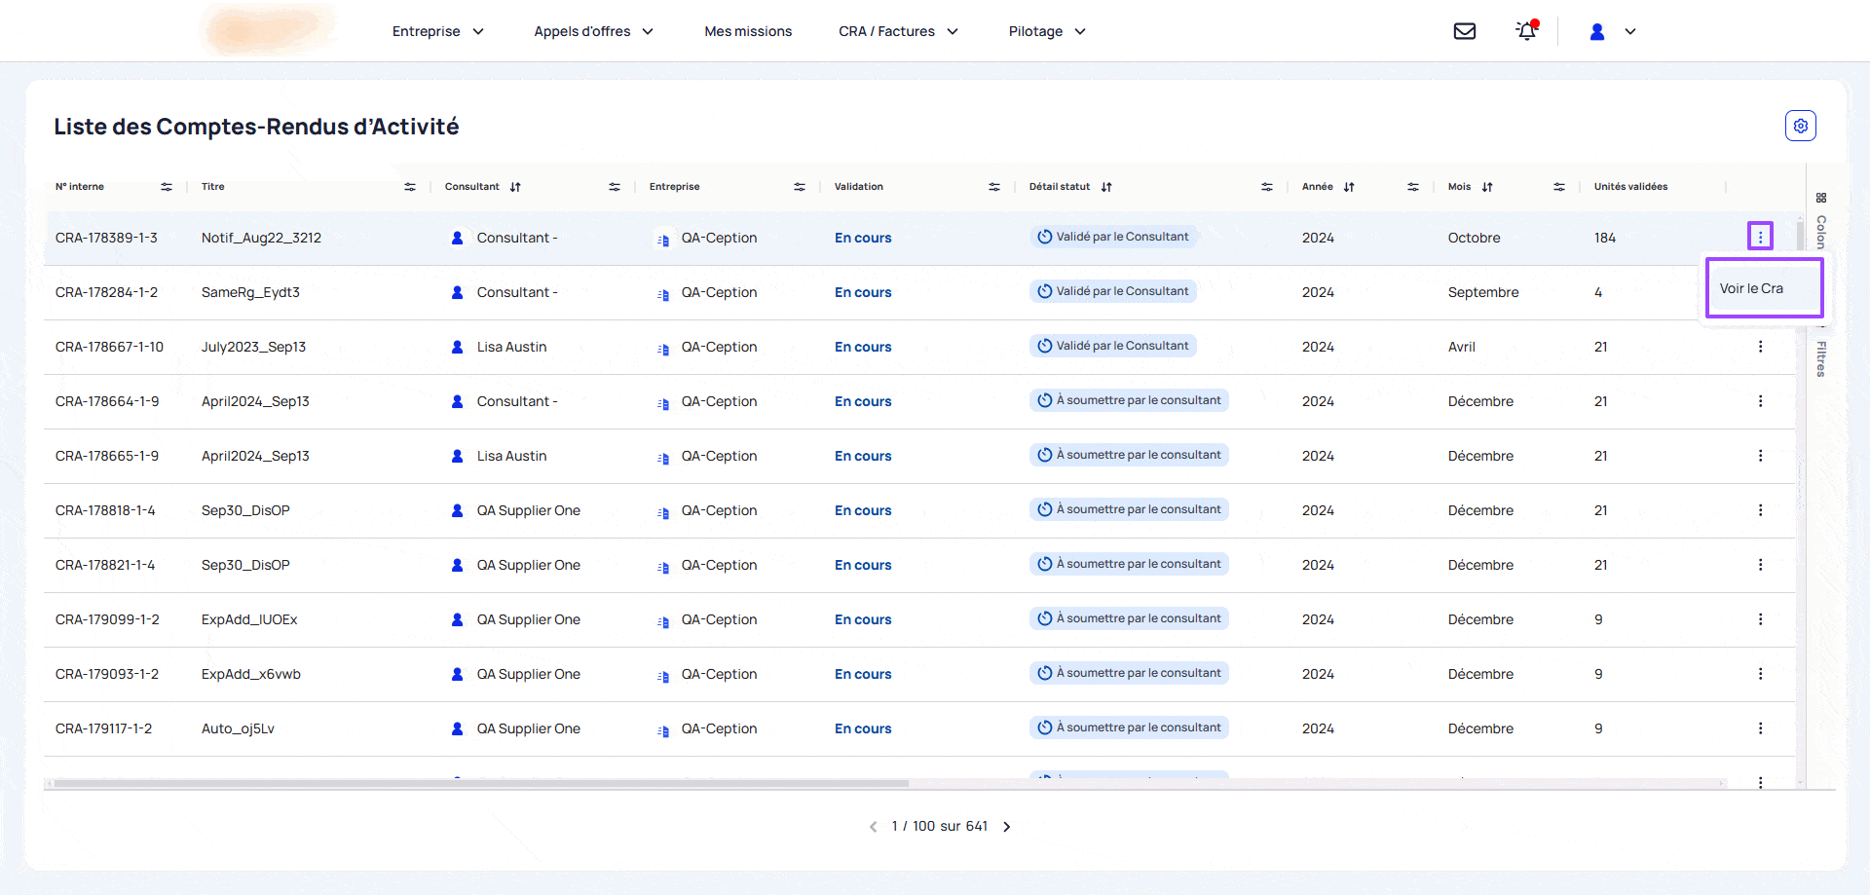Viewport: 1870px width, 895px height.
Task: Sort by Année column arrows
Action: tap(1349, 187)
